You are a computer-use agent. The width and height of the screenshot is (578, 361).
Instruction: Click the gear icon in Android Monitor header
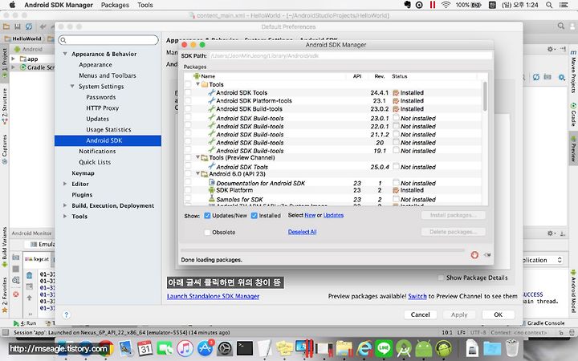(x=551, y=233)
